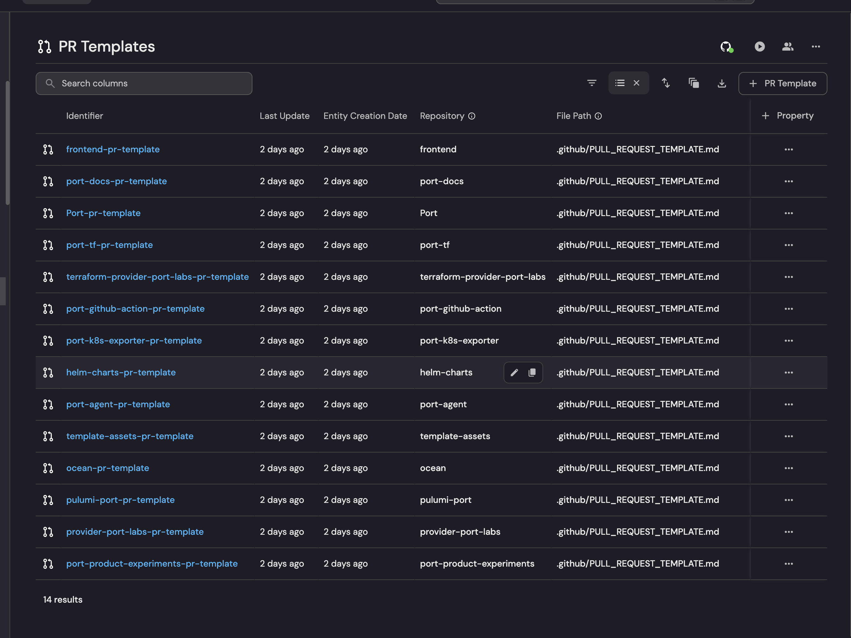851x638 pixels.
Task: Open row menu for port-docs-pr-template
Action: pyautogui.click(x=789, y=181)
